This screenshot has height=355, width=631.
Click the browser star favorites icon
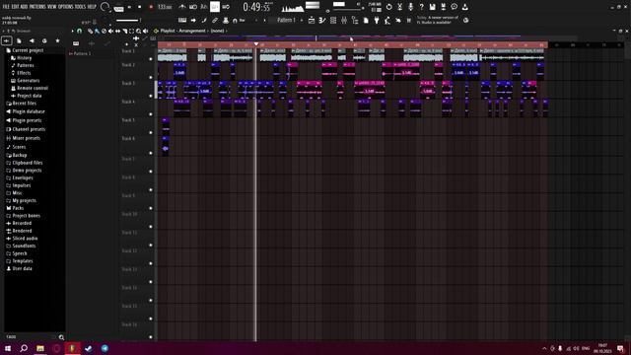pyautogui.click(x=57, y=40)
